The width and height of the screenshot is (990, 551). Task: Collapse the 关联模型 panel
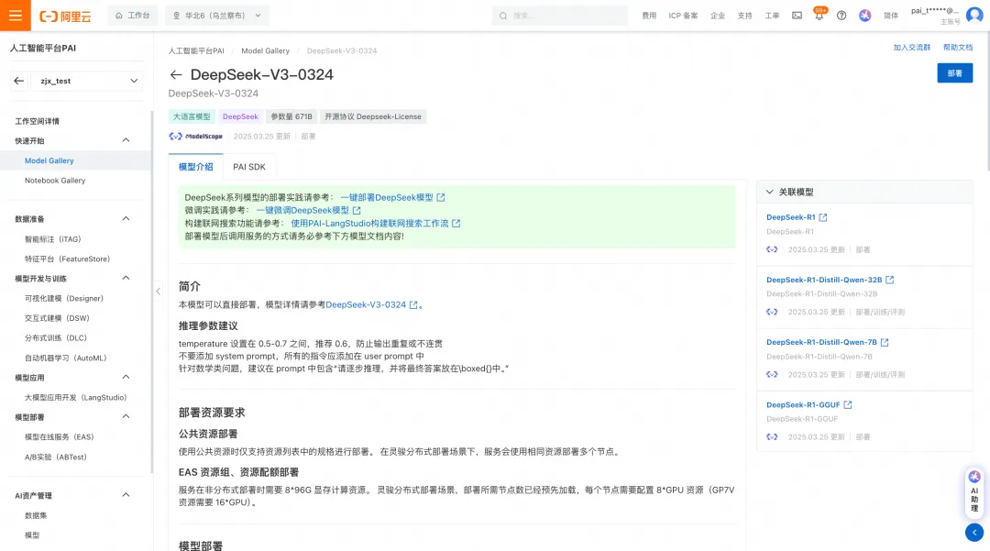pyautogui.click(x=770, y=192)
